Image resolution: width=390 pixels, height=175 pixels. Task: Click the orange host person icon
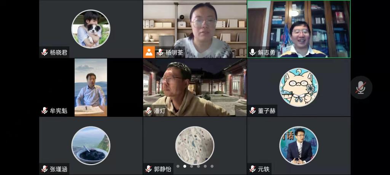pos(149,52)
